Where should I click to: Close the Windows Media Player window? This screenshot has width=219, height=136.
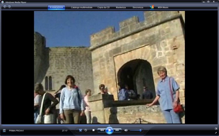[x=214, y=2]
